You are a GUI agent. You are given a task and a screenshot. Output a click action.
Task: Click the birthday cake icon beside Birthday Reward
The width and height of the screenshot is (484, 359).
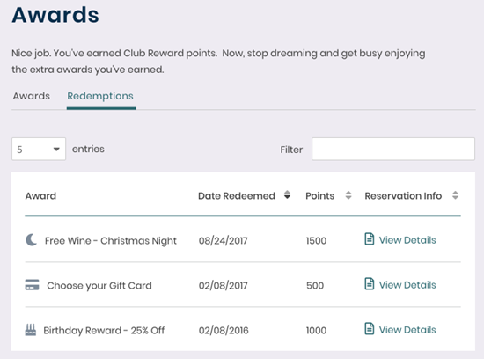coord(31,330)
